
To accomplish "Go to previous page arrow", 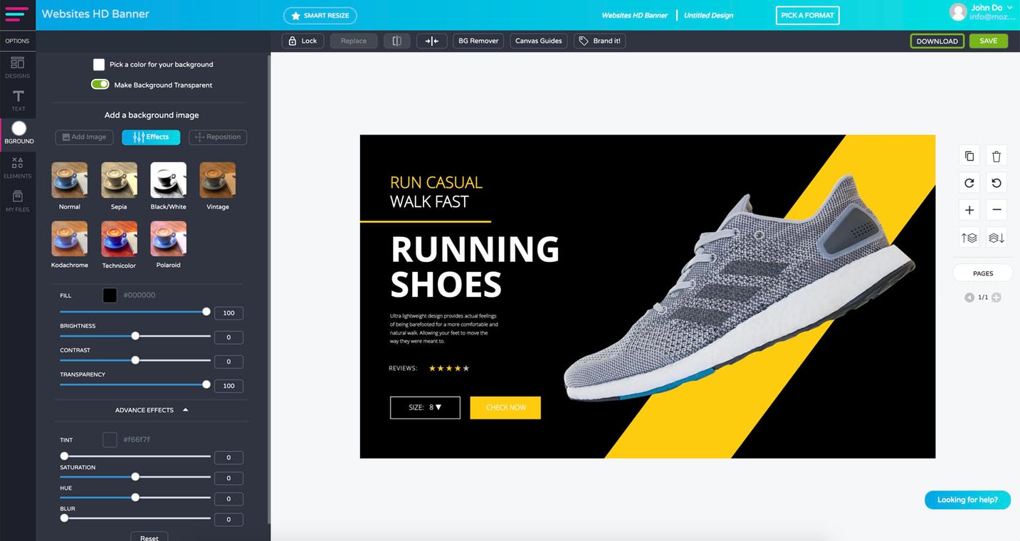I will pyautogui.click(x=969, y=298).
